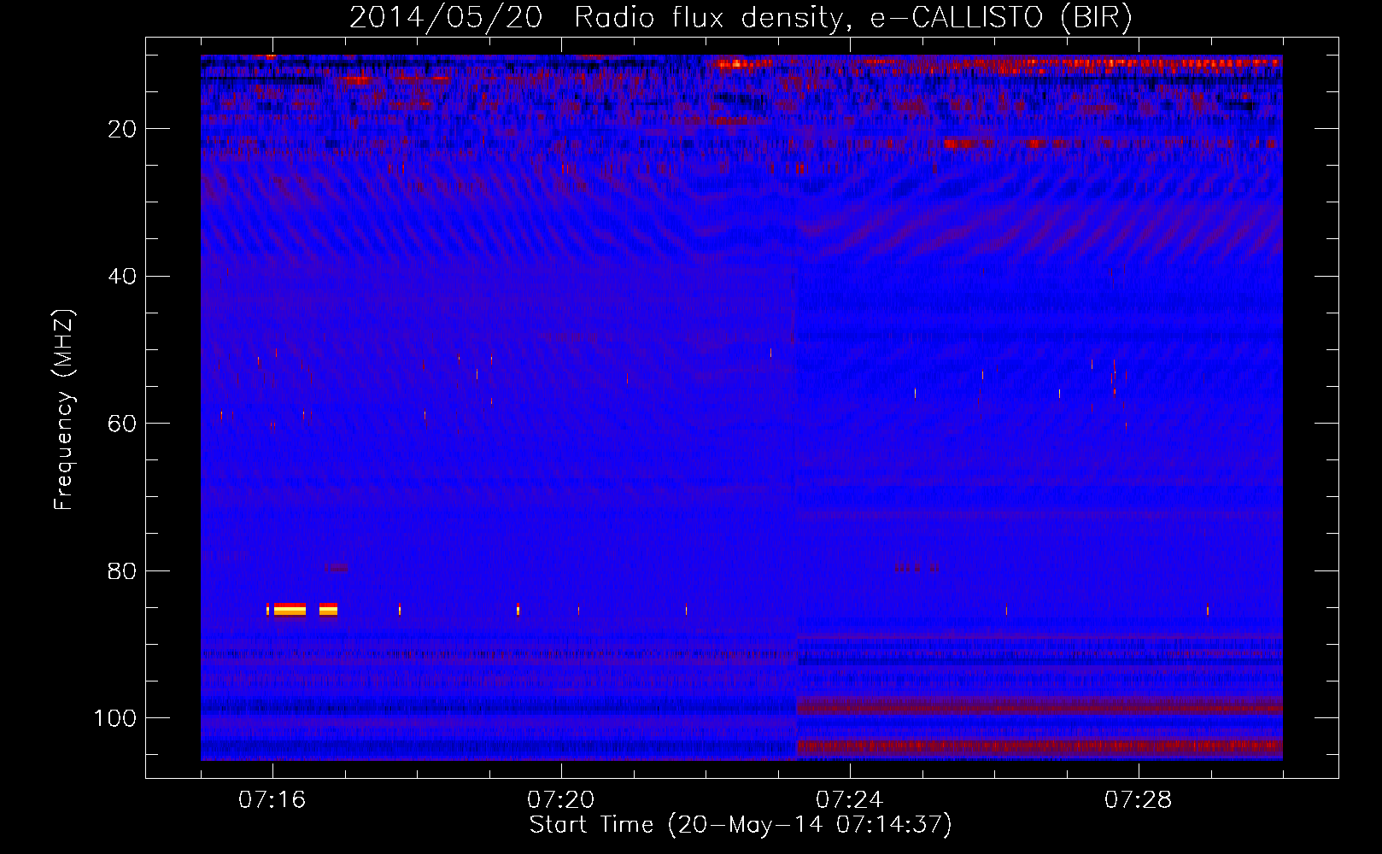Click the '07:20' time tick label

coord(560,800)
